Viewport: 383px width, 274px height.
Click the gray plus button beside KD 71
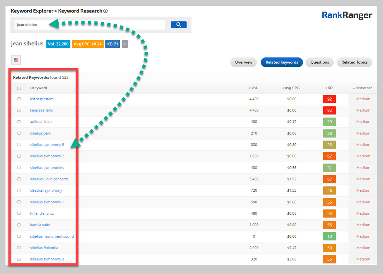tap(125, 44)
